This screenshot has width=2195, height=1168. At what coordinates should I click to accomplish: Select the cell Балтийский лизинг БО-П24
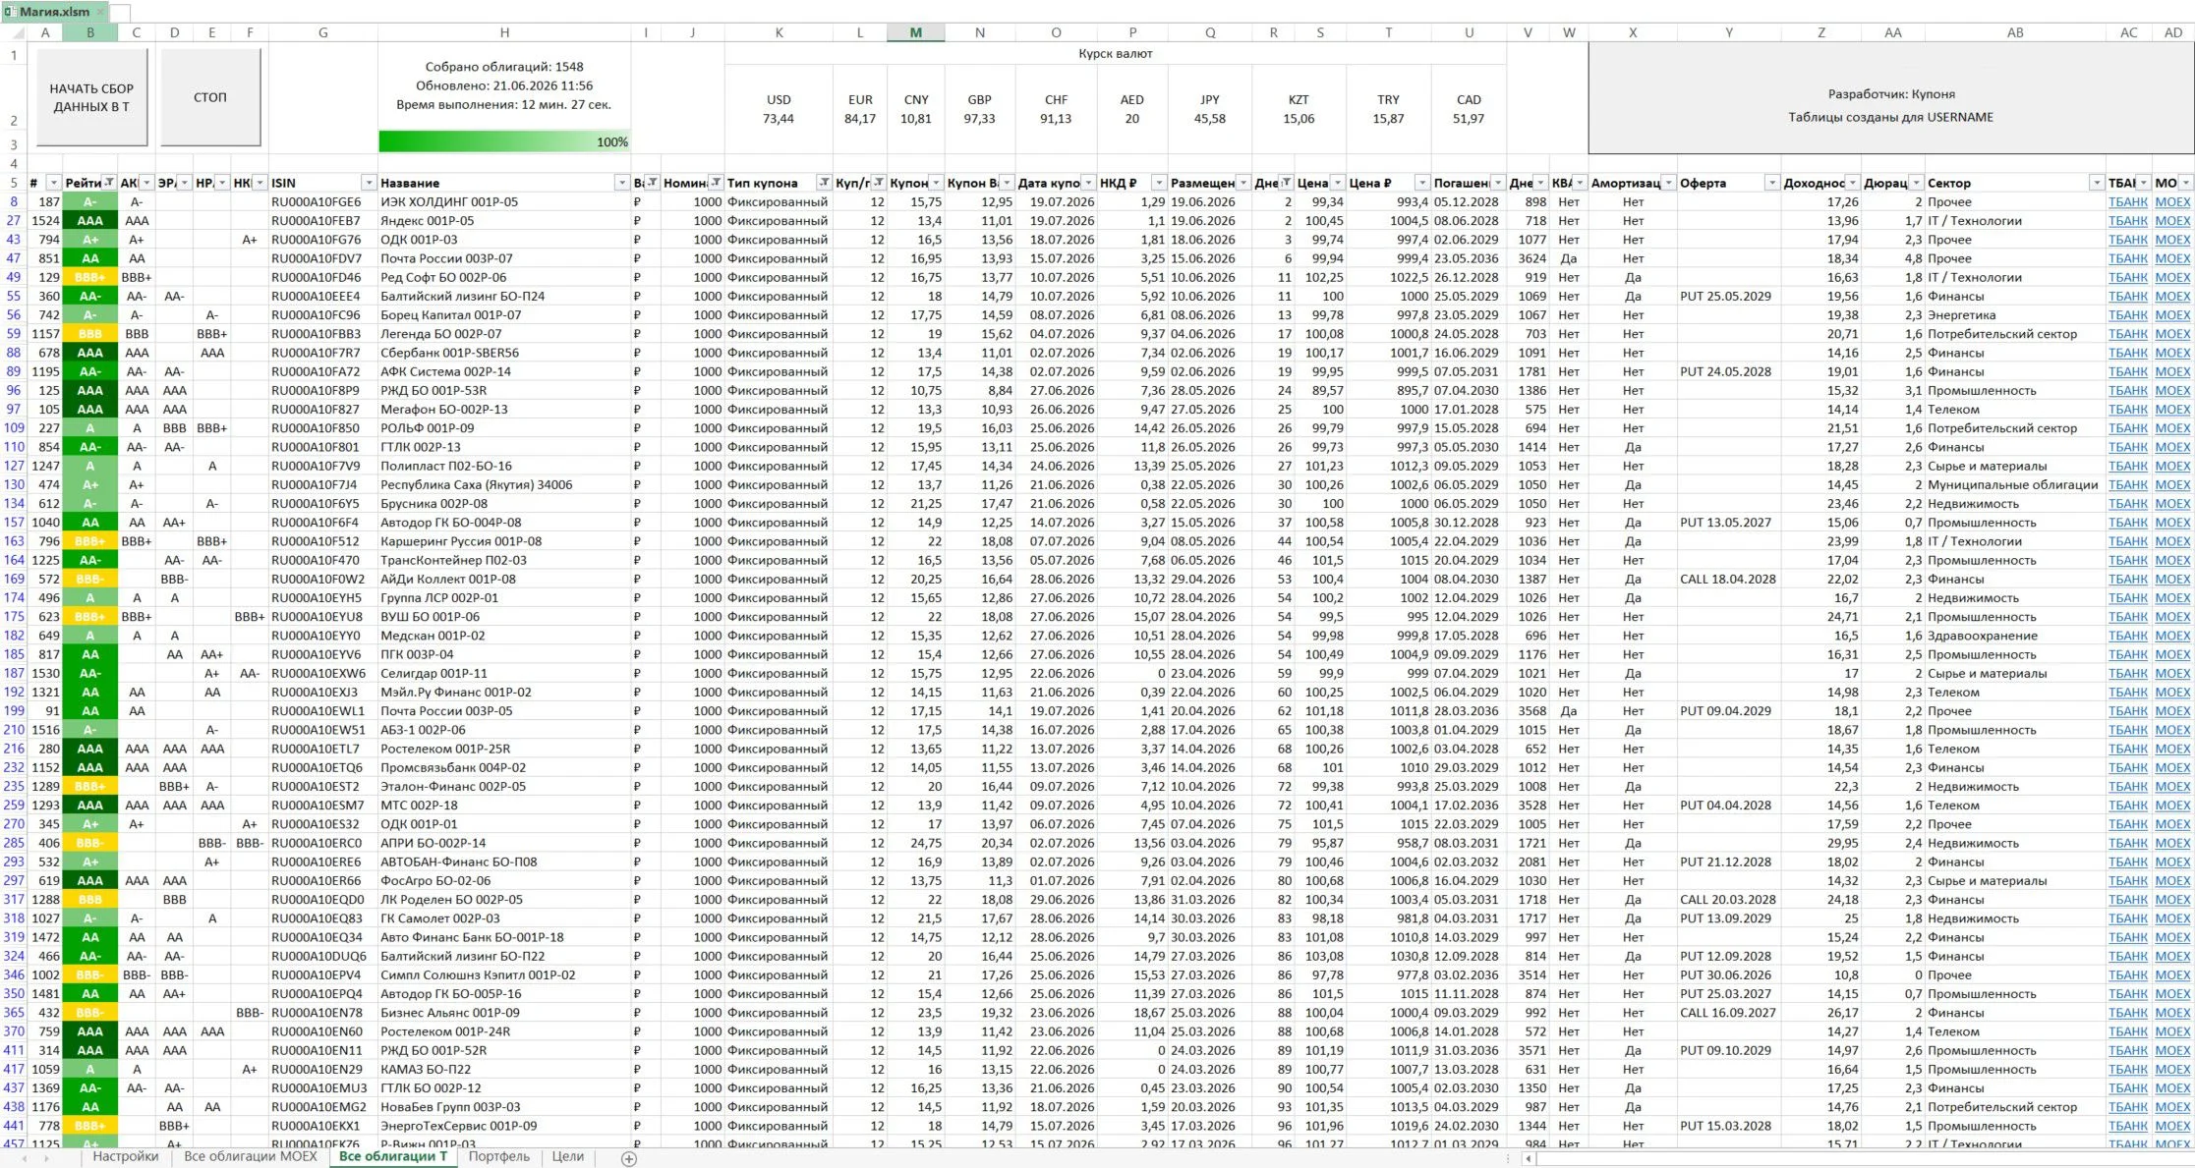[504, 297]
